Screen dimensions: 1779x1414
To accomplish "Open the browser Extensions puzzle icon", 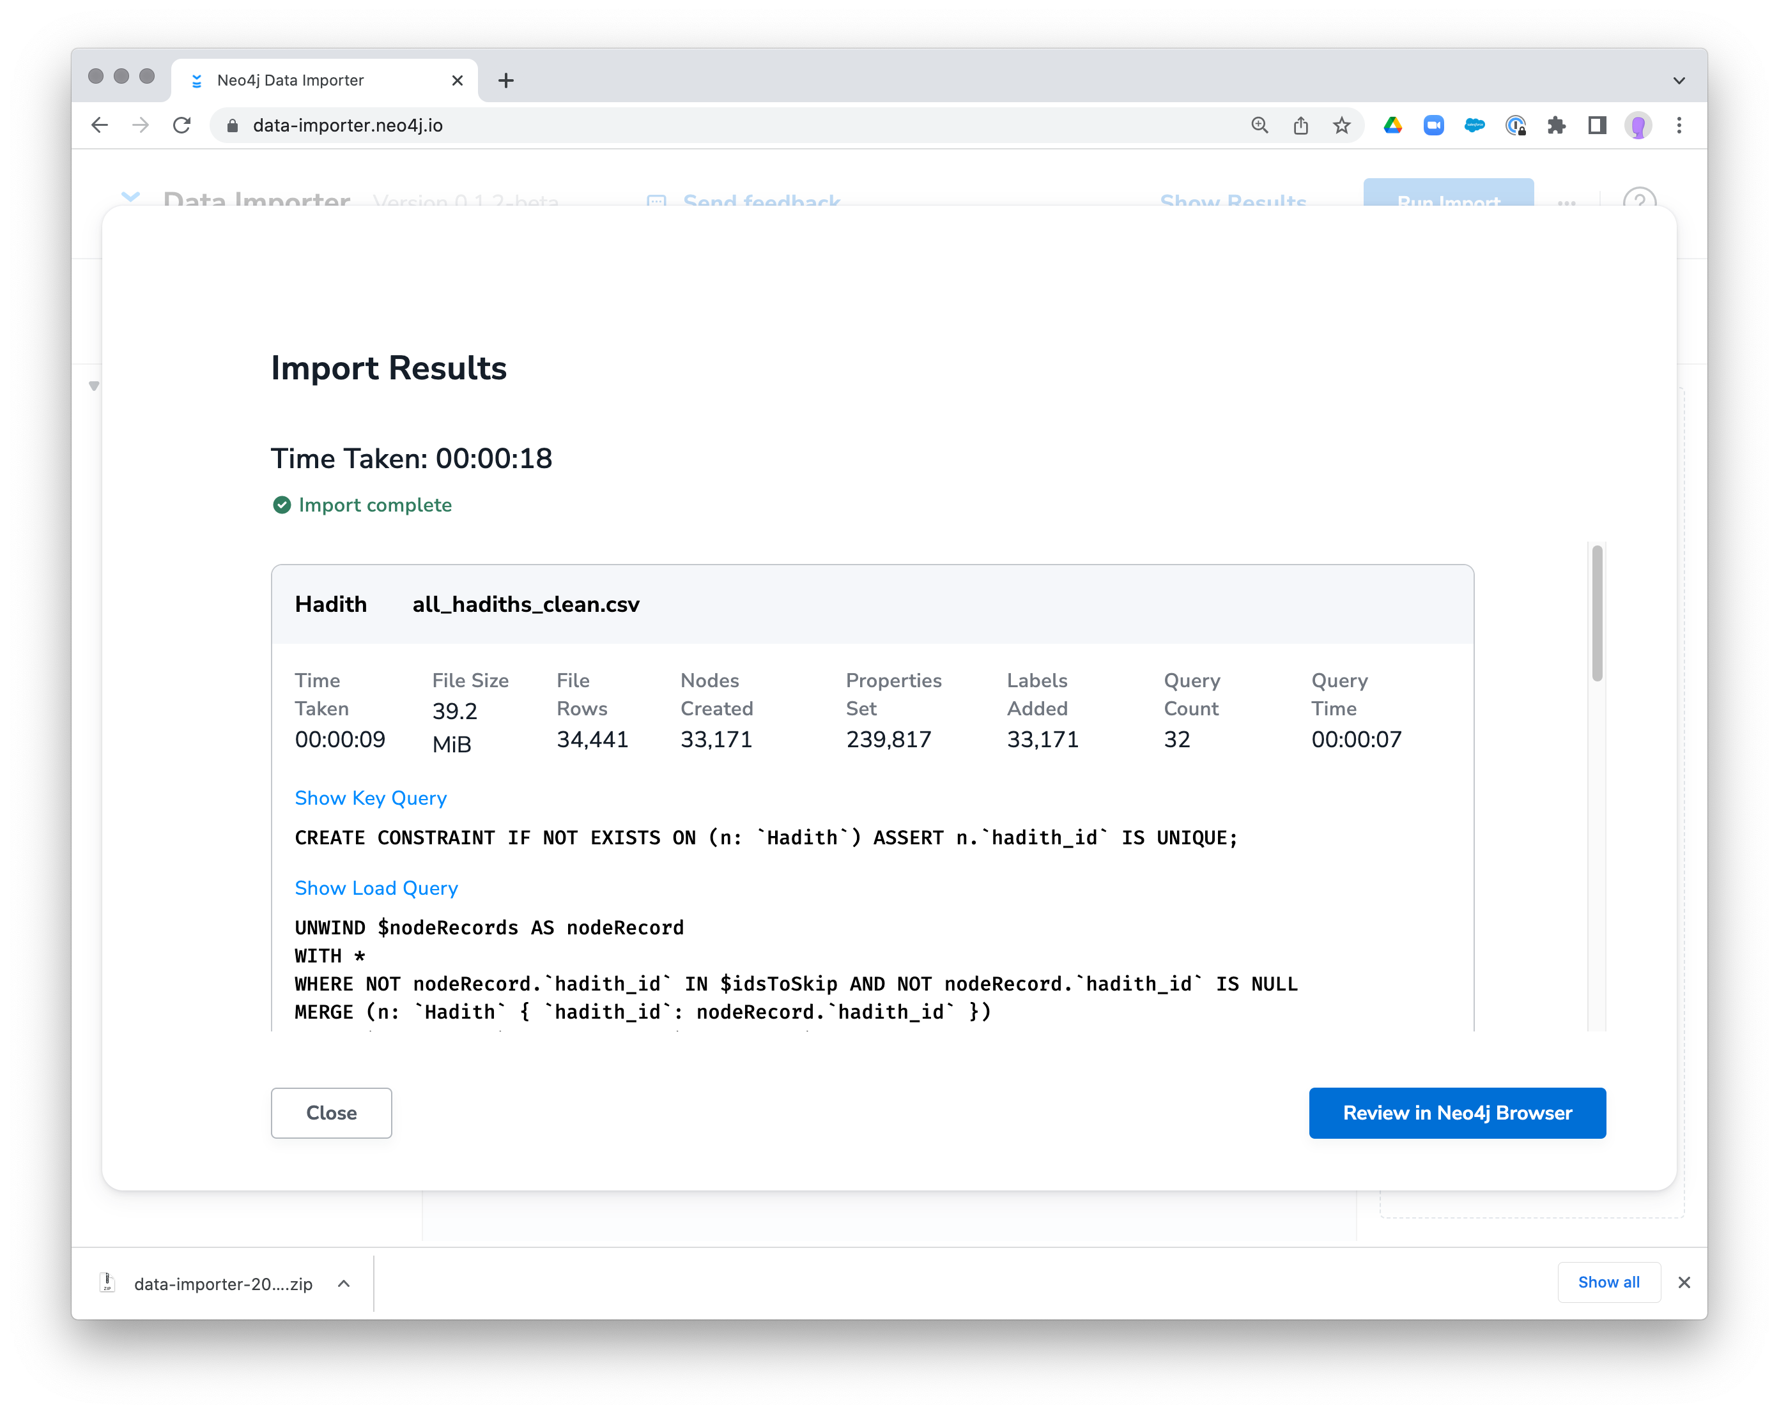I will (x=1556, y=125).
